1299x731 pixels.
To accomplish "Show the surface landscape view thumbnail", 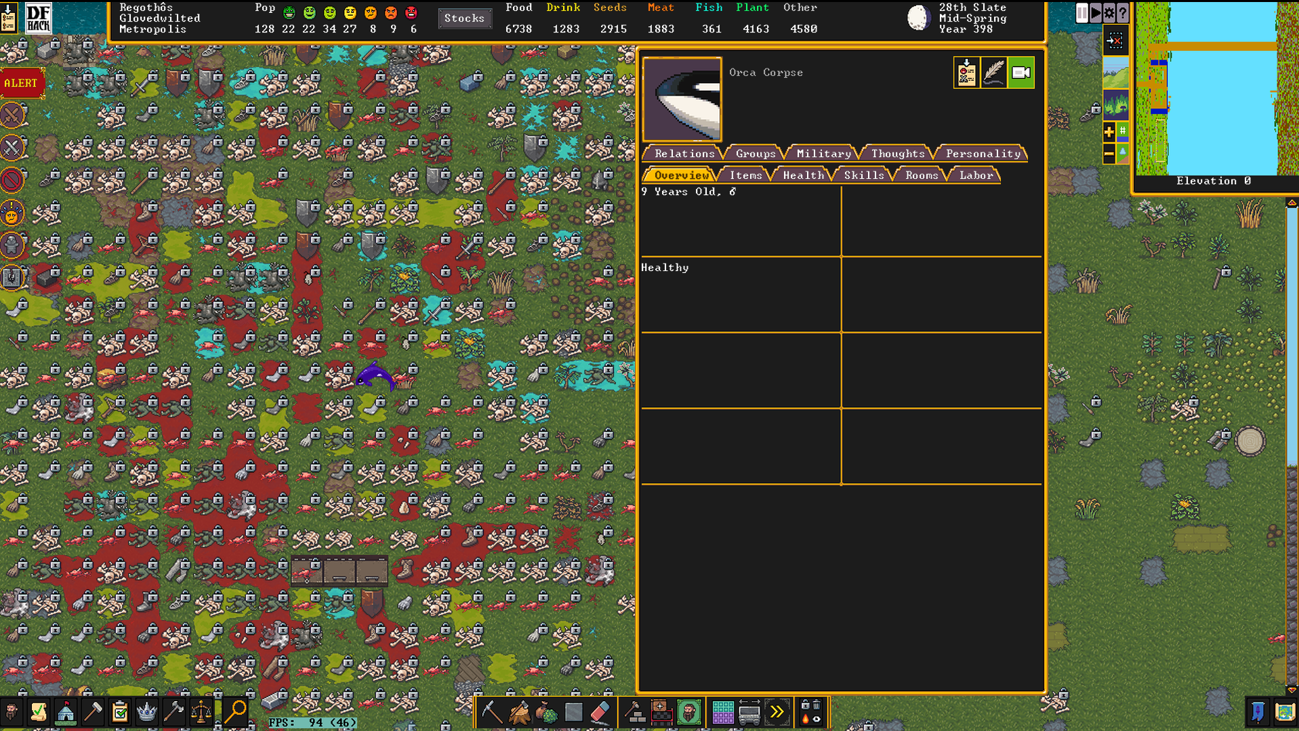I will (x=1115, y=72).
